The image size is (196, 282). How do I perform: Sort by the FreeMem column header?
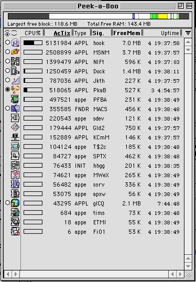(x=127, y=33)
